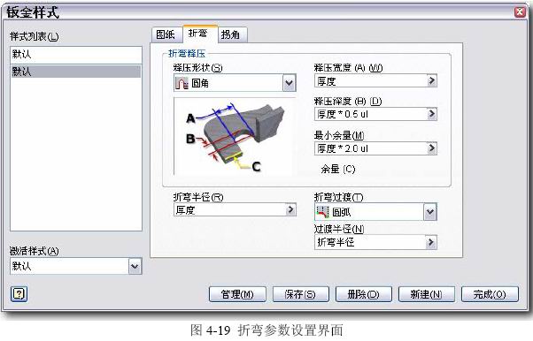Open the 释压形状 dropdown

click(289, 83)
